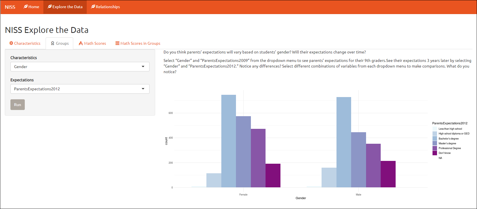Click the NISS brand link
Image resolution: width=477 pixels, height=209 pixels.
tap(10, 7)
